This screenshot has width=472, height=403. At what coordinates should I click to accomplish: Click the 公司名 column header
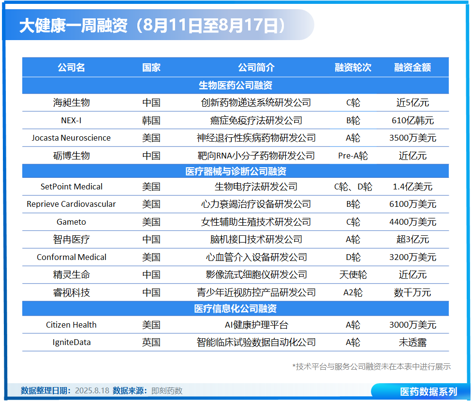click(71, 68)
